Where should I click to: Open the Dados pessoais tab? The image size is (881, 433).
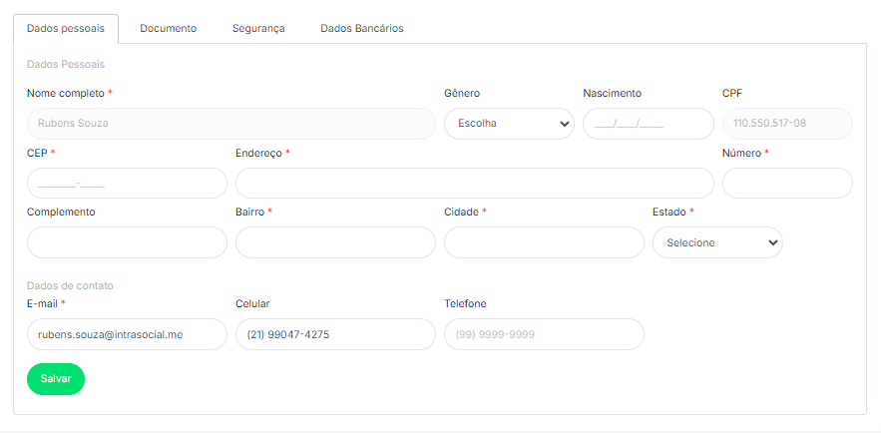pos(66,29)
